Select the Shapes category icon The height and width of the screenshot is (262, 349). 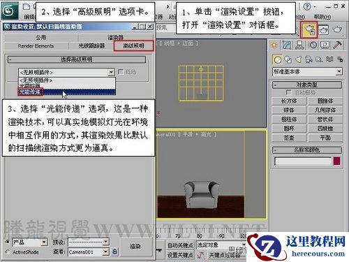[288, 60]
